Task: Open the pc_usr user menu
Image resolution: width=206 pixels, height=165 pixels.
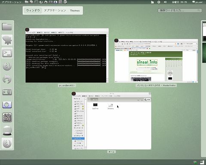Action: (x=197, y=2)
